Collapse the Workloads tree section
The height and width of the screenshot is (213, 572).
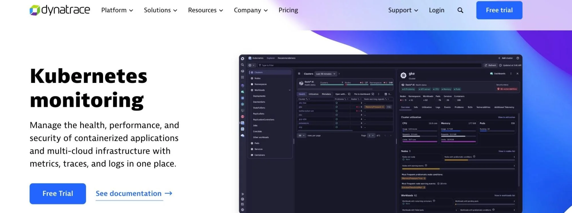290,90
